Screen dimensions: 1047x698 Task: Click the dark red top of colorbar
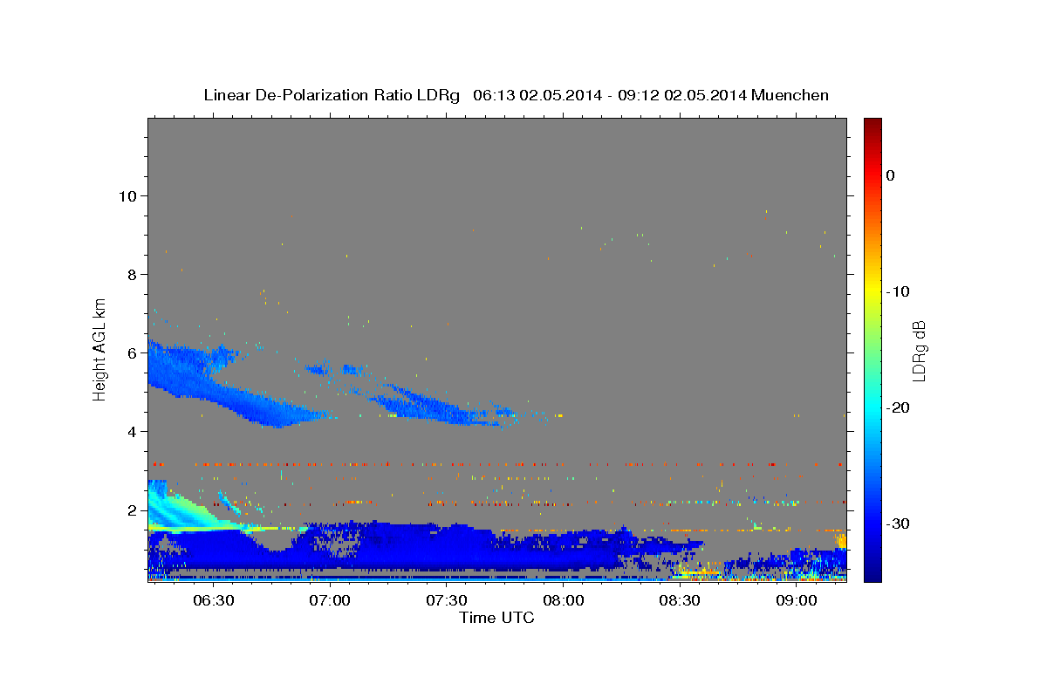click(872, 125)
